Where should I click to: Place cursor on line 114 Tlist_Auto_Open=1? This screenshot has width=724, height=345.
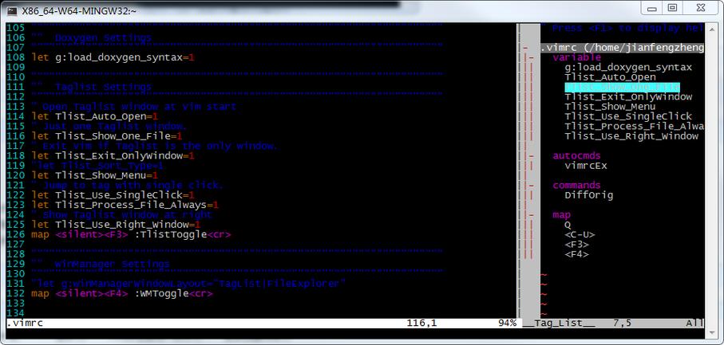95,116
